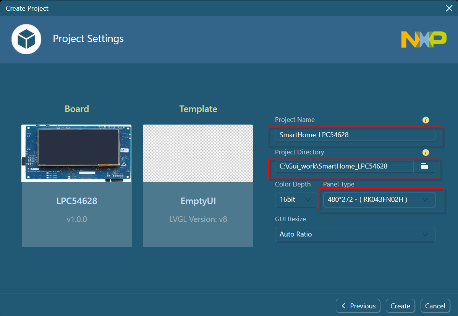
Task: Click the Project Directory path field
Action: pos(344,166)
